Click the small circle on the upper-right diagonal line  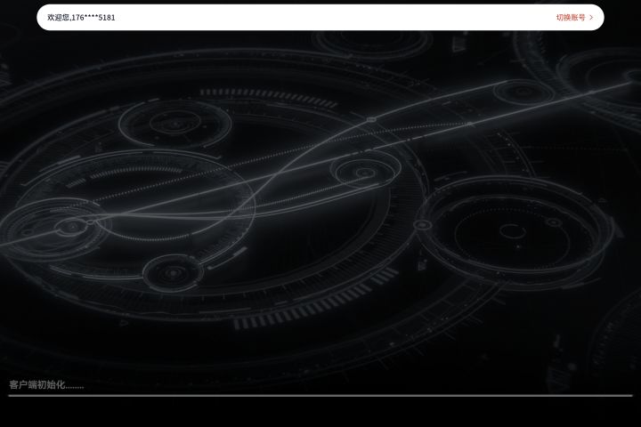[523, 92]
